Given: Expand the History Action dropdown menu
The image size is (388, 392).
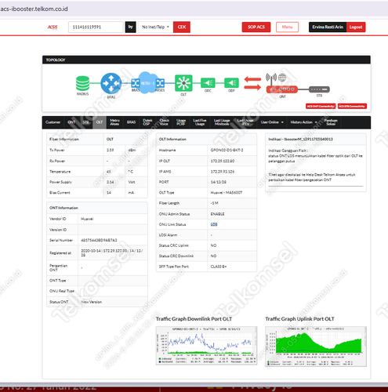Looking at the screenshot, I should pyautogui.click(x=303, y=122).
